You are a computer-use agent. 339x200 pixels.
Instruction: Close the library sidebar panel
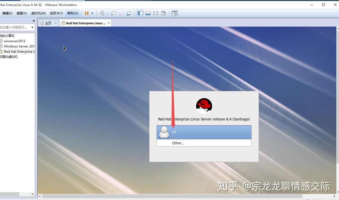pos(34,21)
